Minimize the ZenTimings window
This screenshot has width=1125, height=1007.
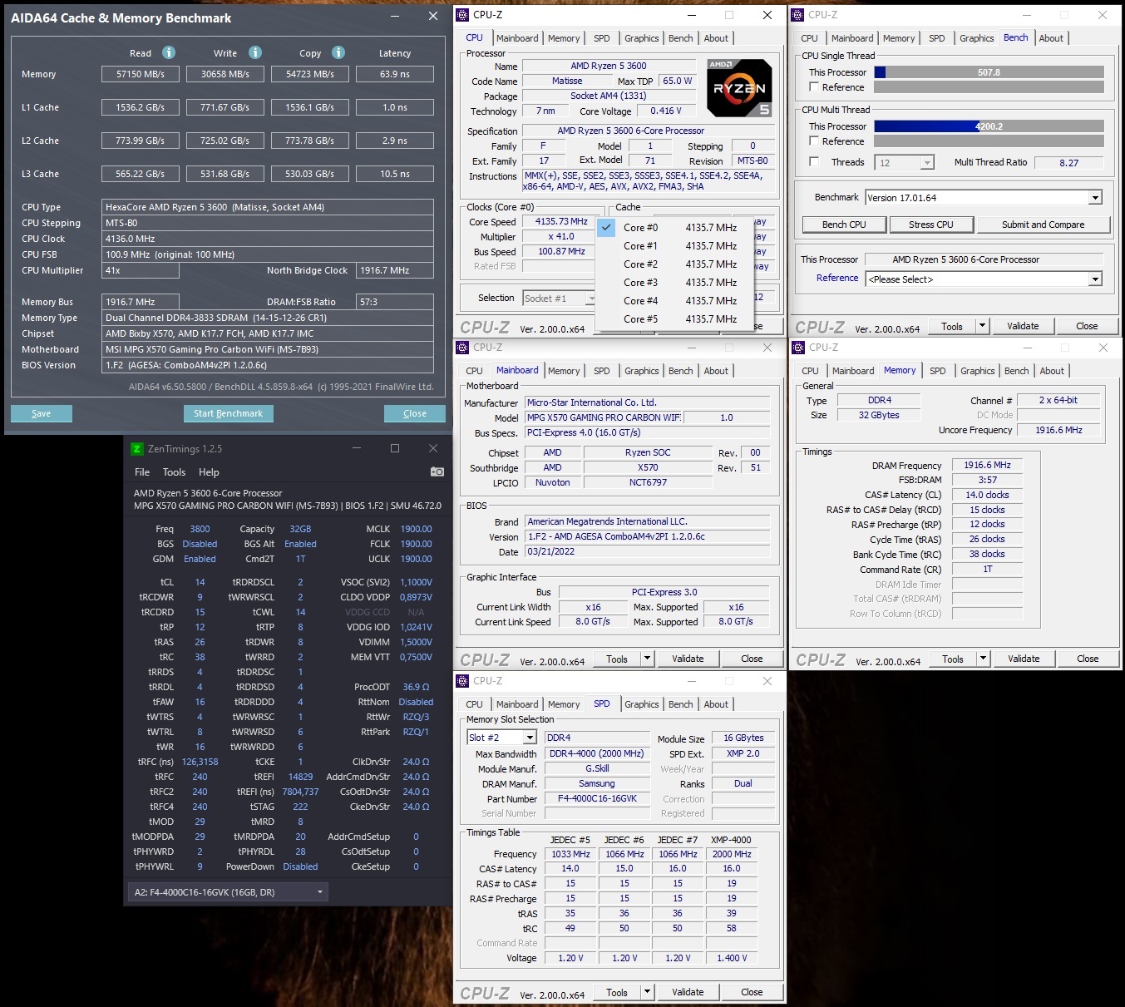(x=357, y=448)
